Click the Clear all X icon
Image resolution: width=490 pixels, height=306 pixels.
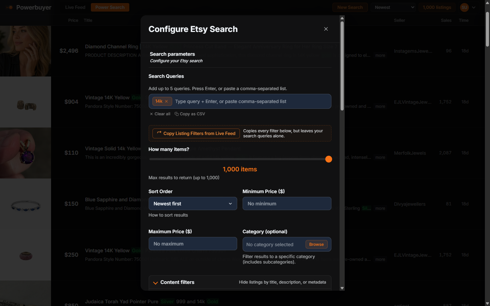point(151,114)
